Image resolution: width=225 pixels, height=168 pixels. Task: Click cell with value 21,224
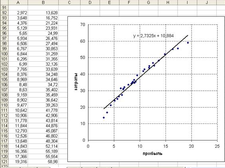tap(43, 23)
